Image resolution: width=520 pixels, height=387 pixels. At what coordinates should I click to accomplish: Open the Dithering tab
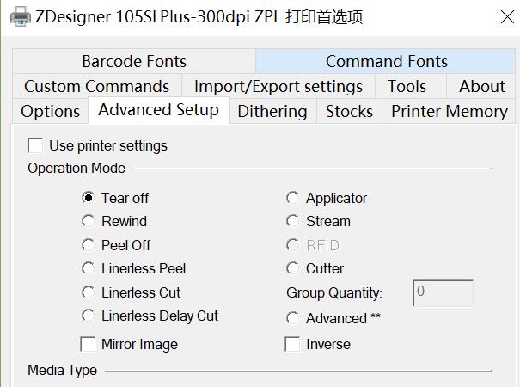(x=272, y=111)
